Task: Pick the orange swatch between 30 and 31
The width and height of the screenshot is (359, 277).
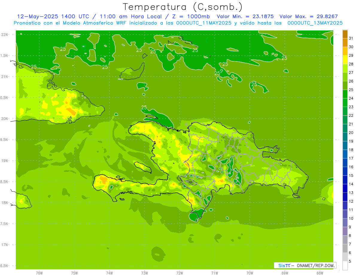Action: (345, 43)
